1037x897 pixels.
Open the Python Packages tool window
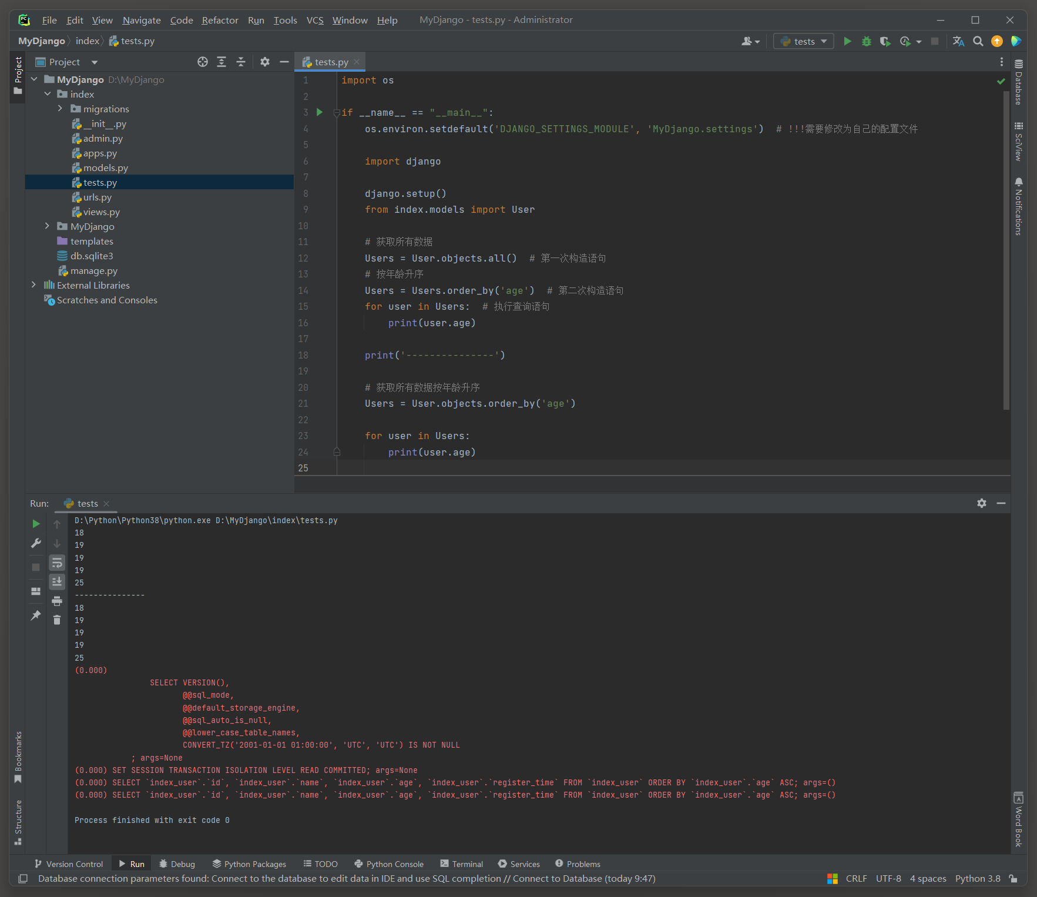[249, 863]
